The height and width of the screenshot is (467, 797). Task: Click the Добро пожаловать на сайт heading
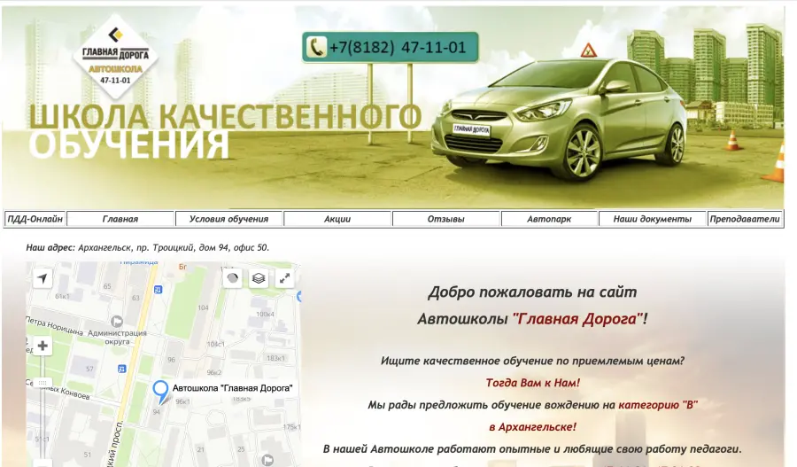coord(531,292)
